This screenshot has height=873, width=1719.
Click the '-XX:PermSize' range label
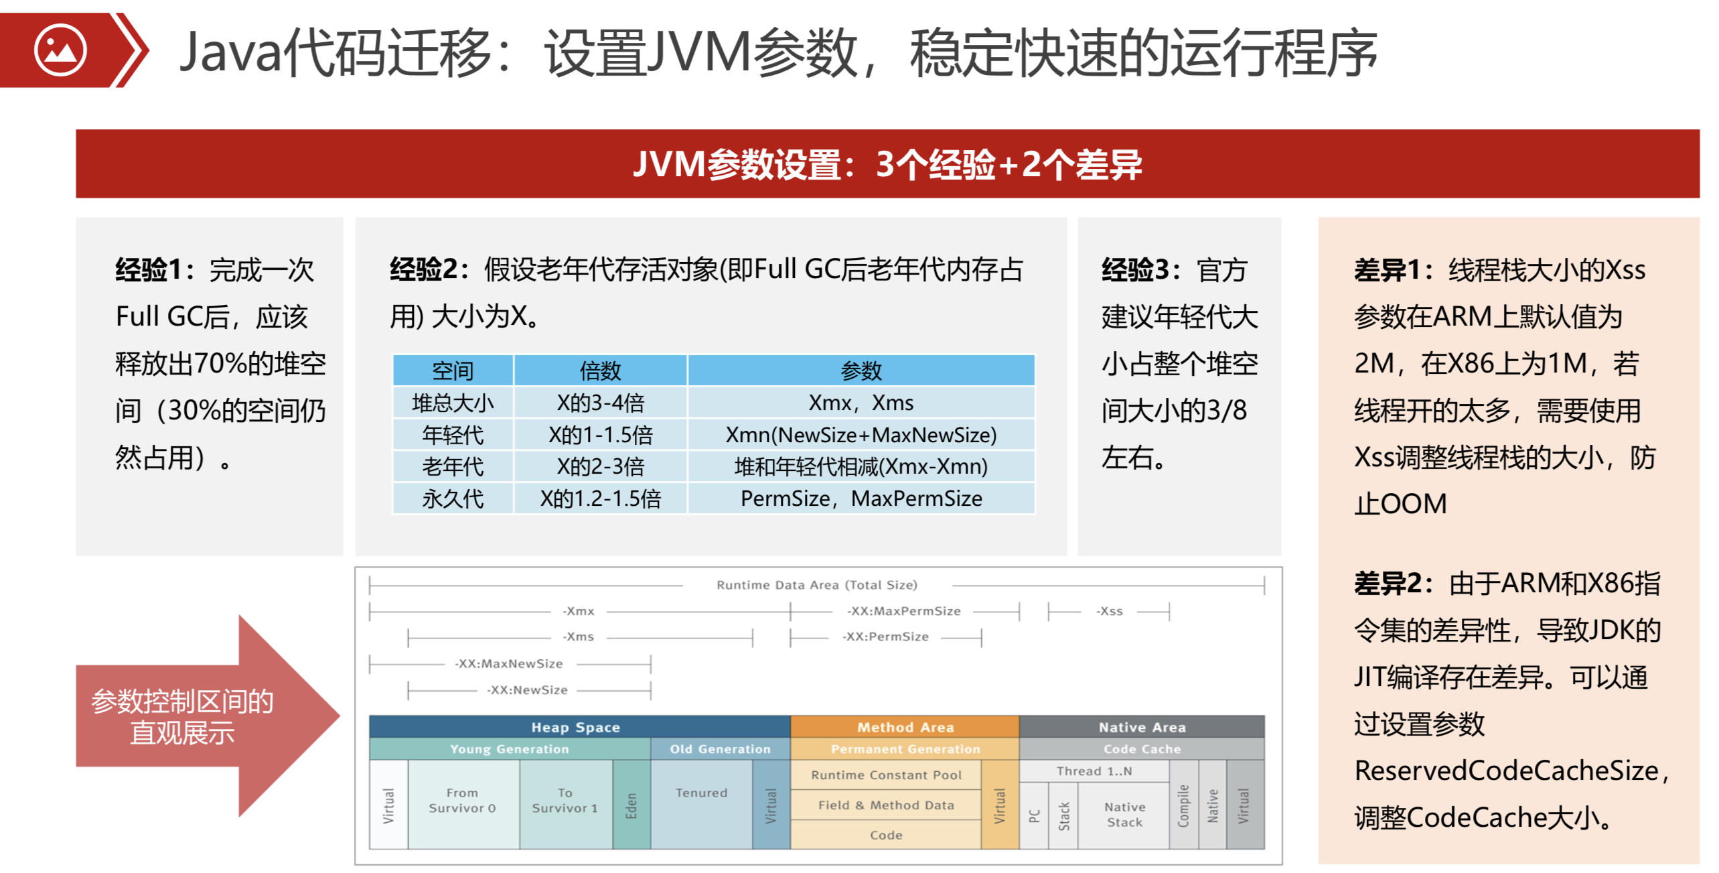click(885, 636)
